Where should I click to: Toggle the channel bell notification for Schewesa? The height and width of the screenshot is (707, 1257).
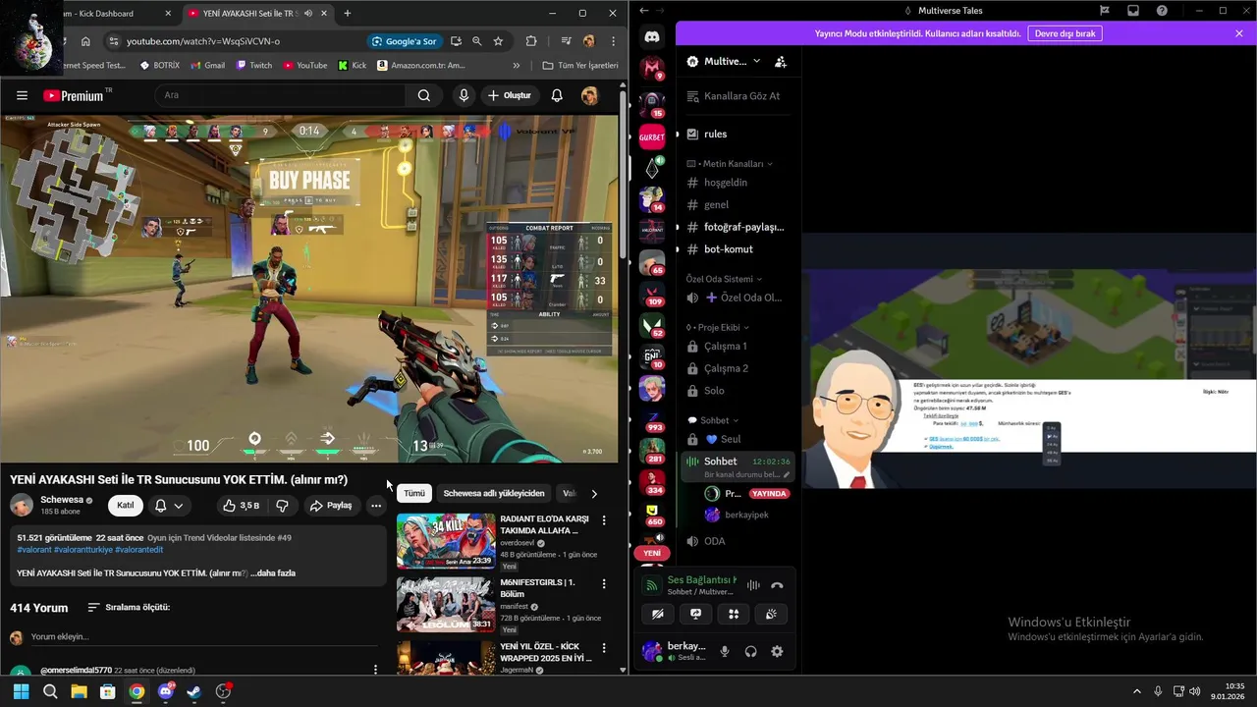click(168, 506)
